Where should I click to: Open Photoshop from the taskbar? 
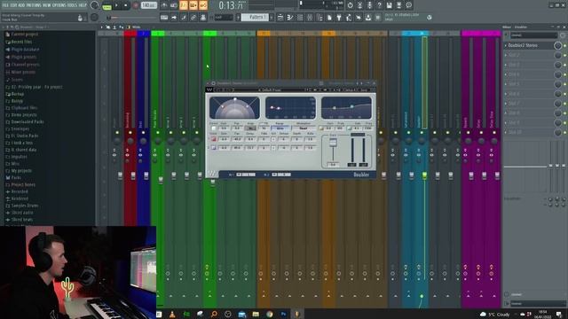283,314
